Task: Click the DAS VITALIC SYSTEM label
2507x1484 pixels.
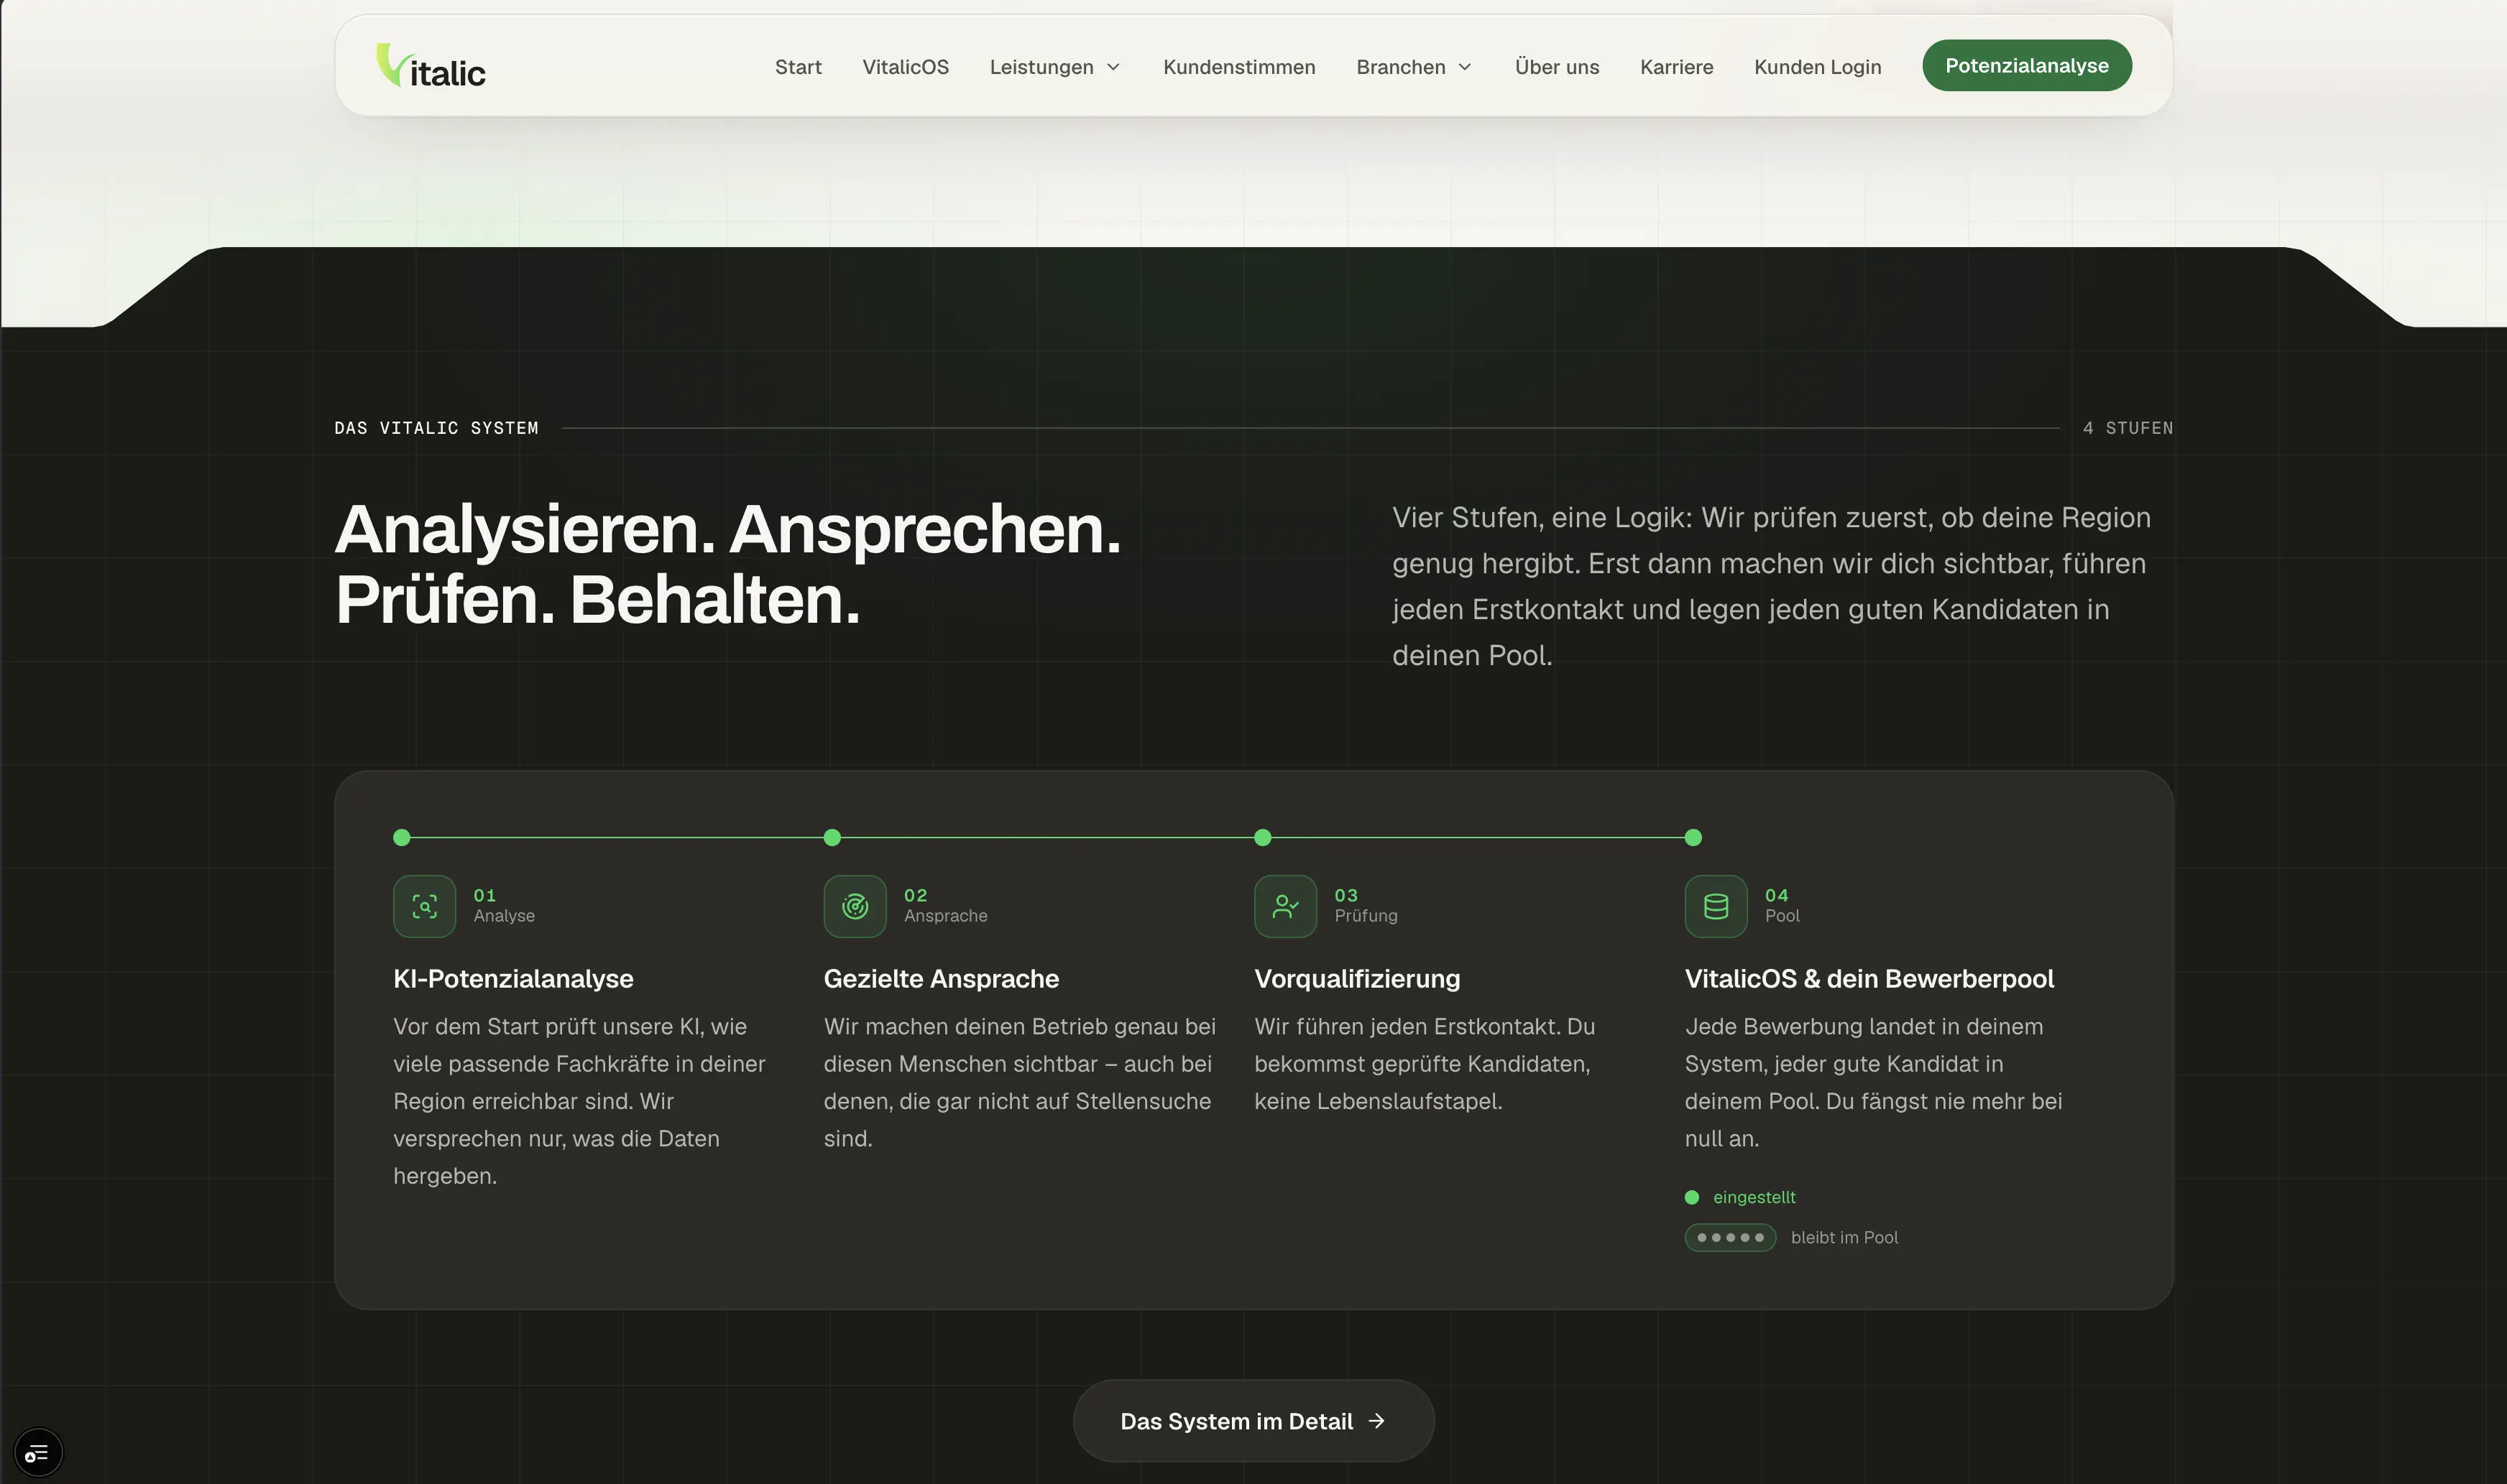Action: 436,428
